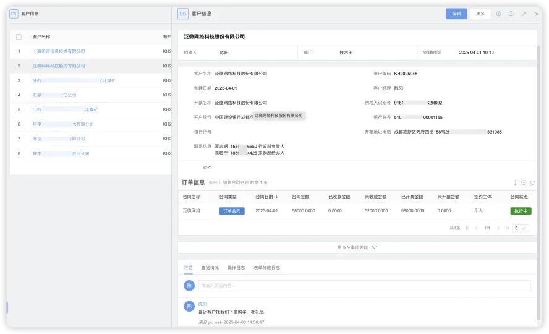Switch to the 表单修改日志 tab
The image size is (549, 334).
coord(267,268)
